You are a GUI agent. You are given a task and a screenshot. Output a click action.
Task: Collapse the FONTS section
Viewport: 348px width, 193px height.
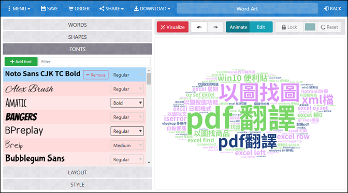[78, 49]
